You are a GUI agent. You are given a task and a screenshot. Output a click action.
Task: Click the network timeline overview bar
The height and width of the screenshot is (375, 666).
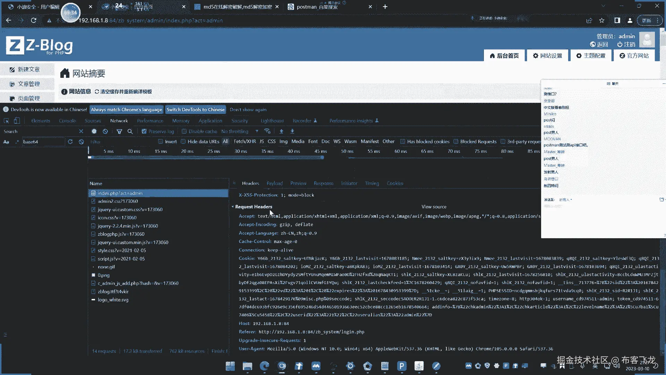pyautogui.click(x=206, y=158)
